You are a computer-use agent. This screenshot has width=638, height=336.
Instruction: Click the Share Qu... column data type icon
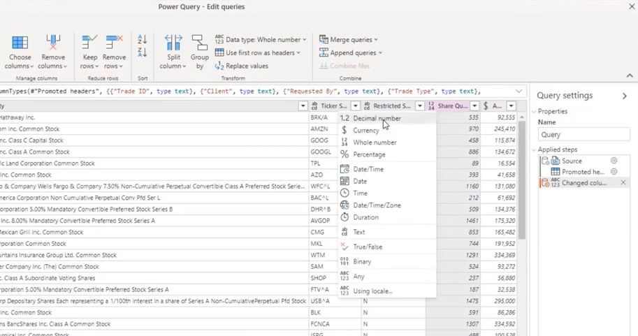pos(431,105)
